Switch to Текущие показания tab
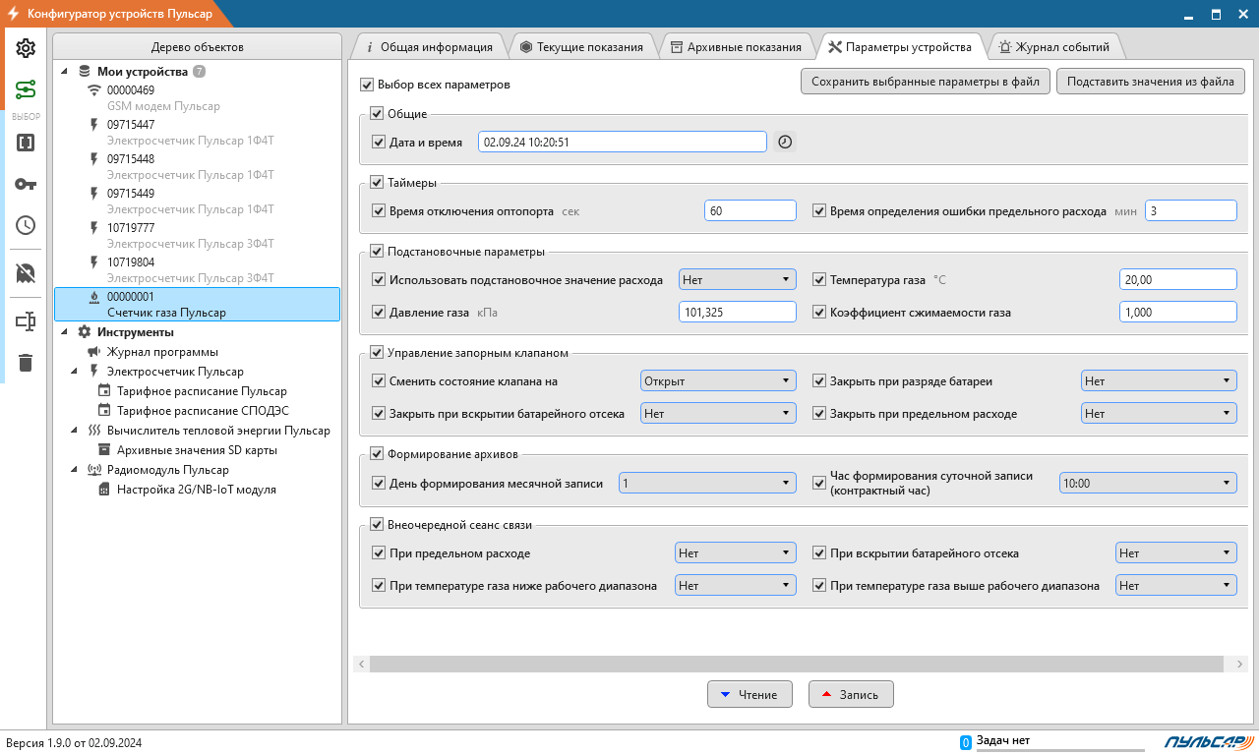 [581, 46]
